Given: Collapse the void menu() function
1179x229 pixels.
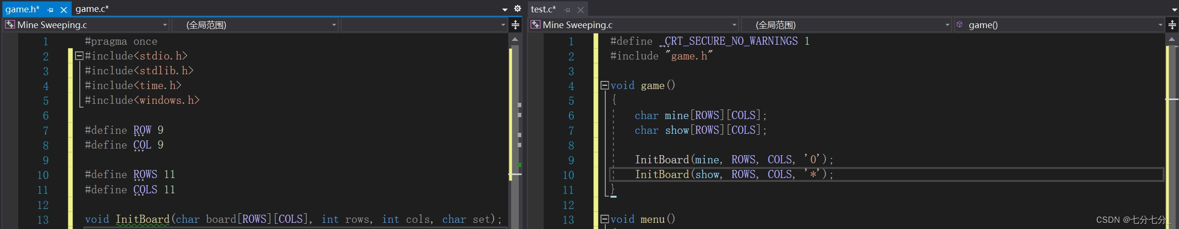Looking at the screenshot, I should [x=605, y=219].
